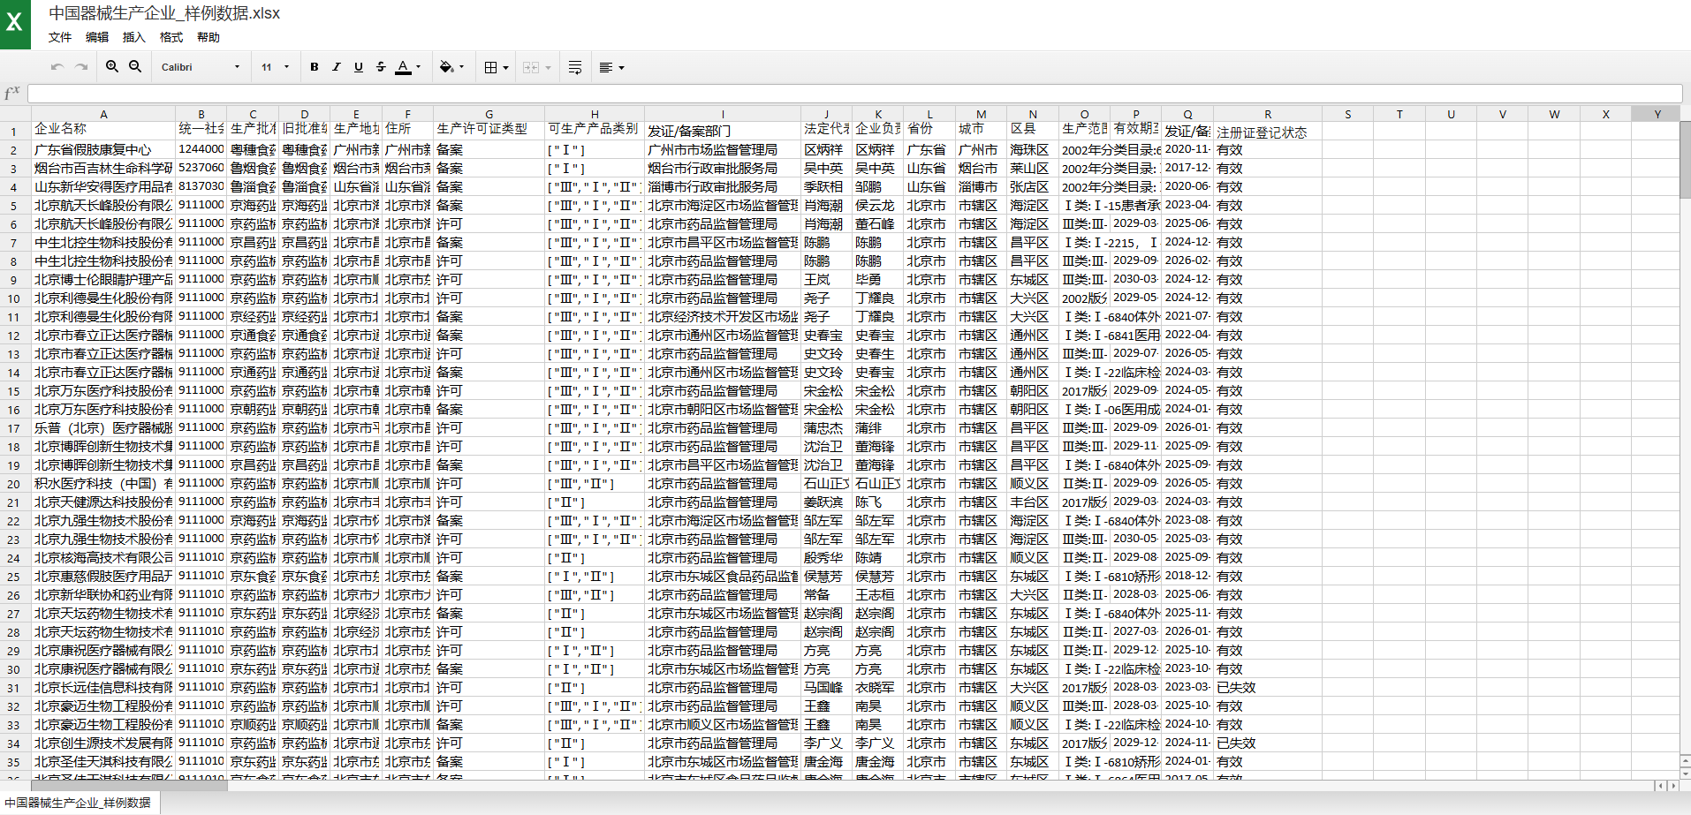Expand the fill color picker arrow
1691x815 pixels.
[x=462, y=67]
